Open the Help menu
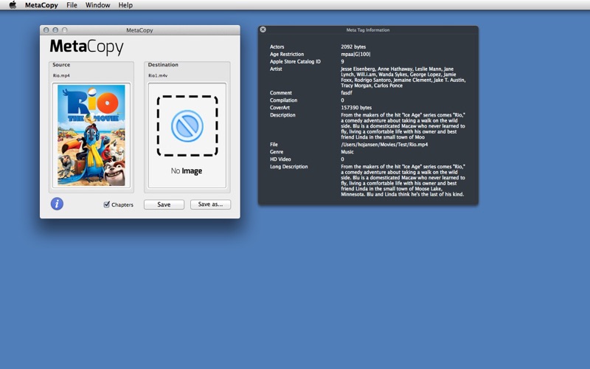Image resolution: width=590 pixels, height=369 pixels. click(125, 5)
